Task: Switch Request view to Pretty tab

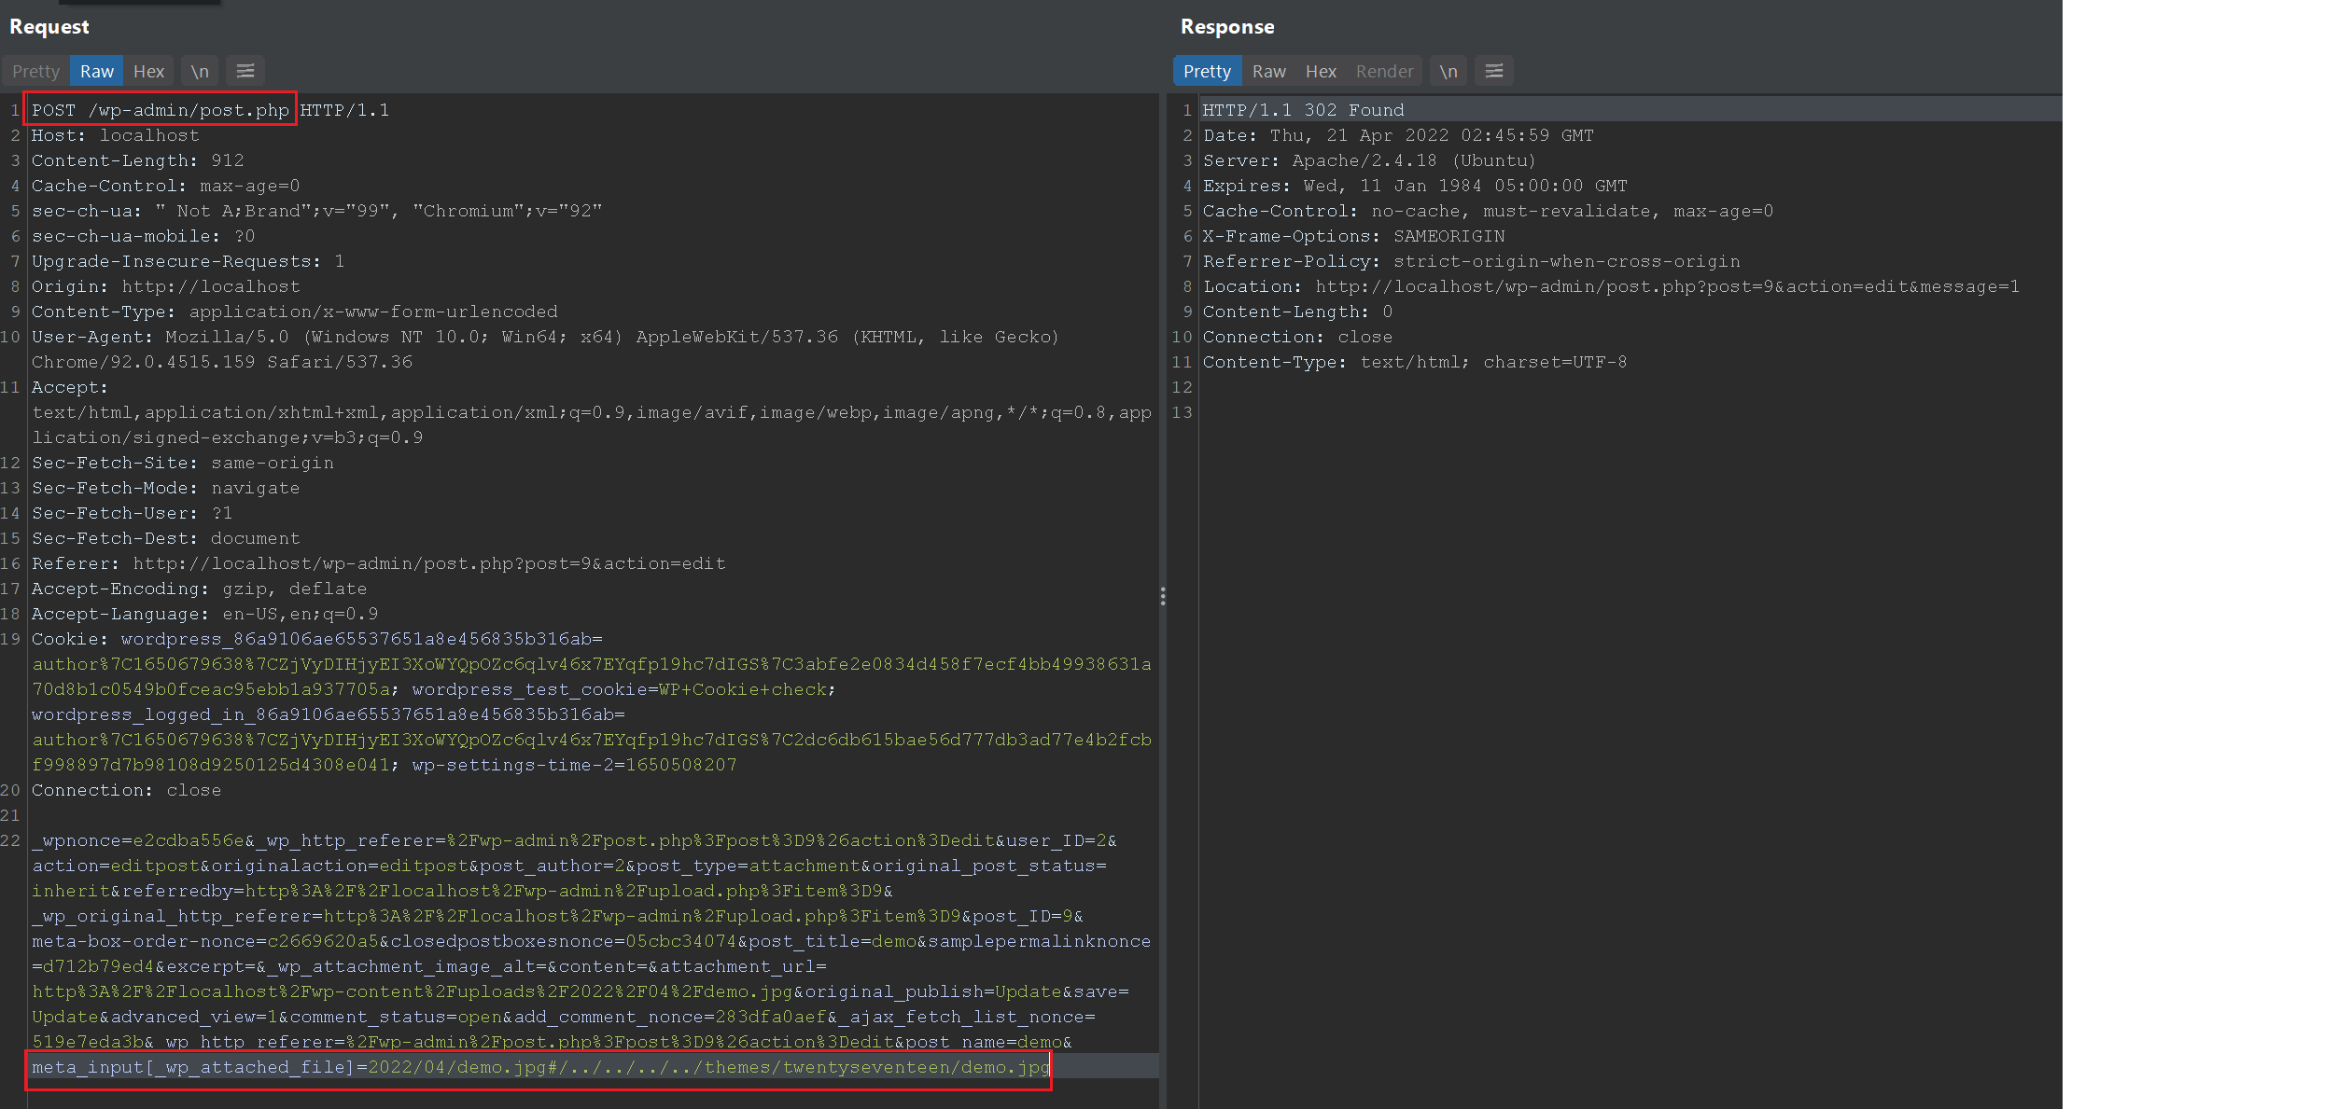Action: [35, 71]
